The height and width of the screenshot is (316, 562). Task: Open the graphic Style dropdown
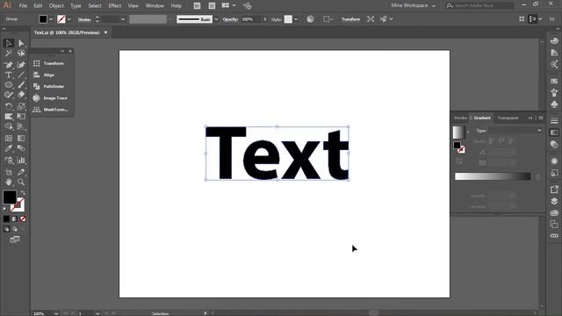click(296, 19)
